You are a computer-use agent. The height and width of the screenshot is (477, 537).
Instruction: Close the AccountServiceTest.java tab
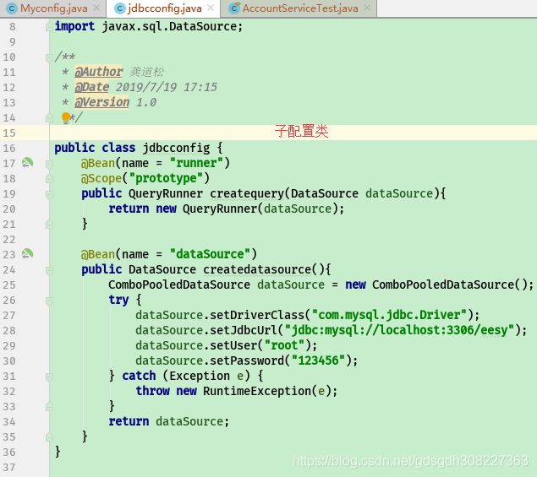[367, 8]
